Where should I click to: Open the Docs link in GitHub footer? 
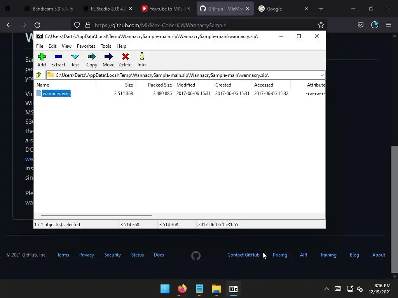(159, 255)
